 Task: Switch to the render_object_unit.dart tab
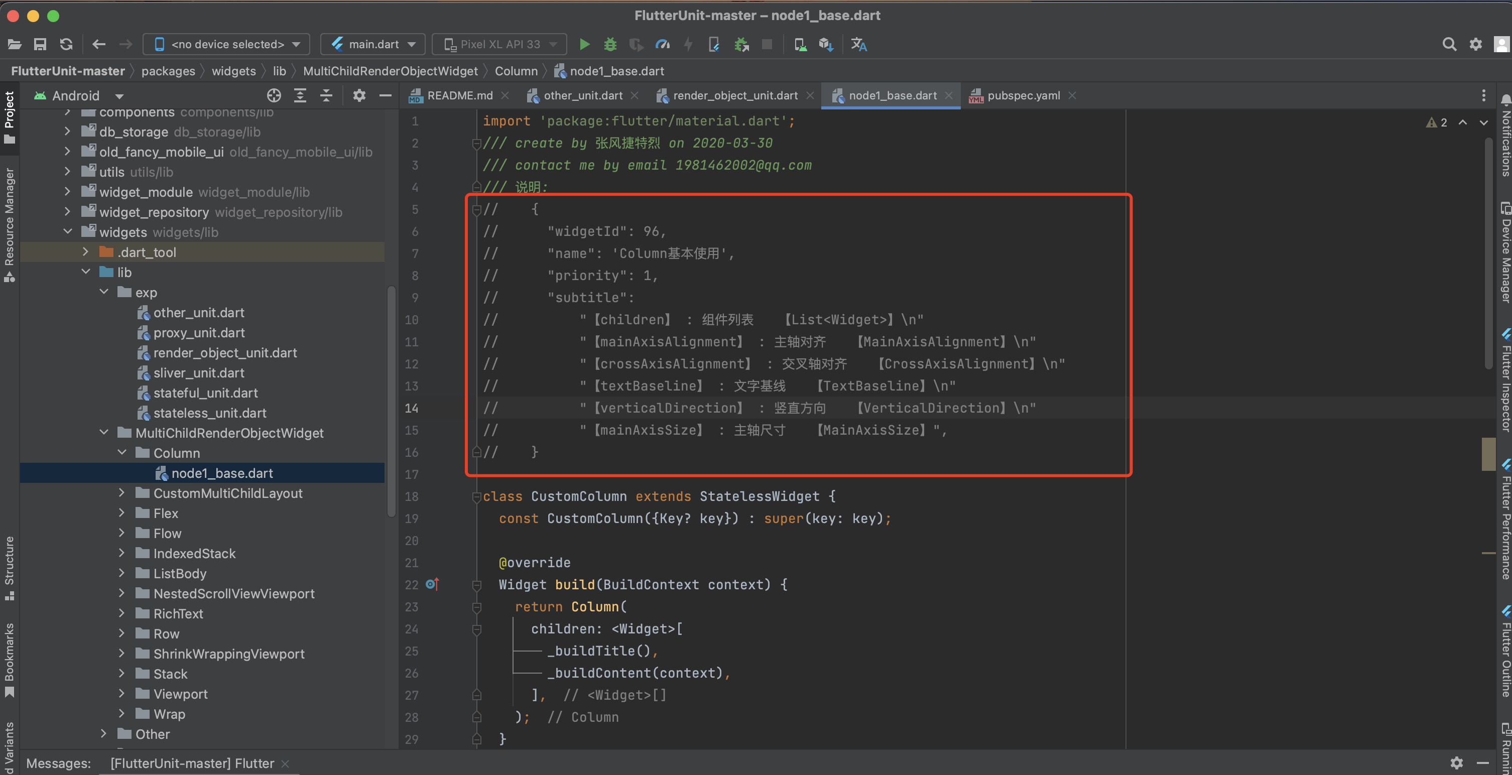tap(734, 96)
